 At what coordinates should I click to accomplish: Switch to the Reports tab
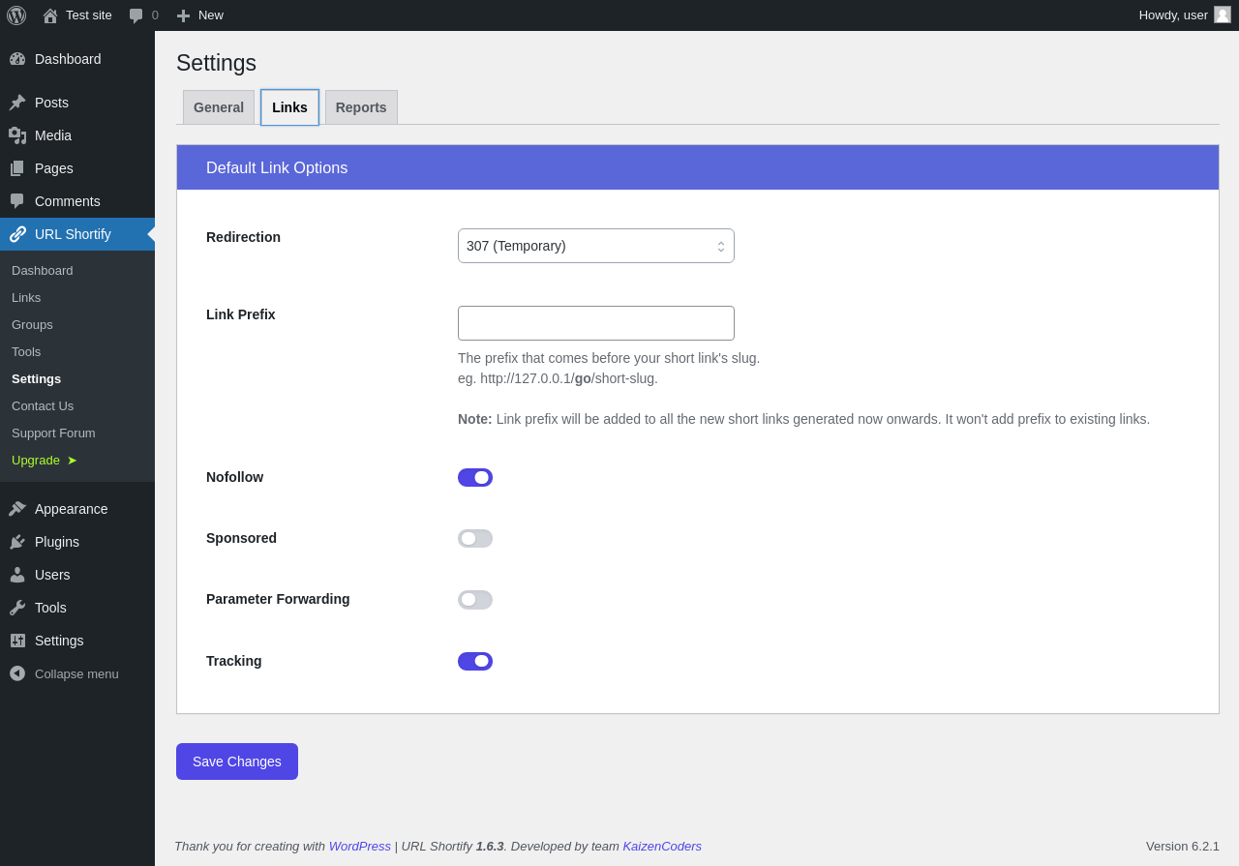(361, 107)
